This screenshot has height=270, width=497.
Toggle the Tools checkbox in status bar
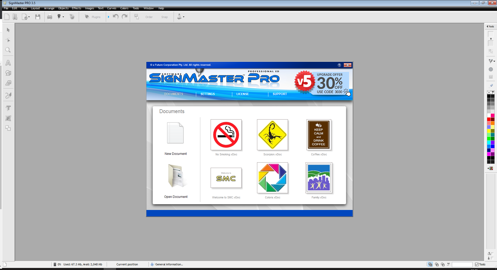click(477, 265)
